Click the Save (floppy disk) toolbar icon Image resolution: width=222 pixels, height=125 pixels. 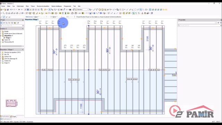point(8,10)
